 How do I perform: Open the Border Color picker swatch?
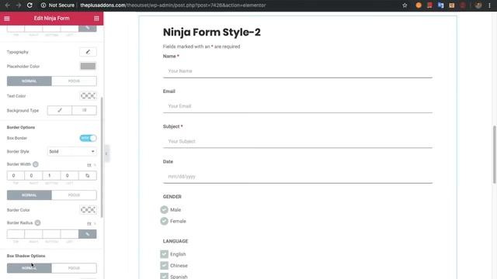click(x=88, y=210)
